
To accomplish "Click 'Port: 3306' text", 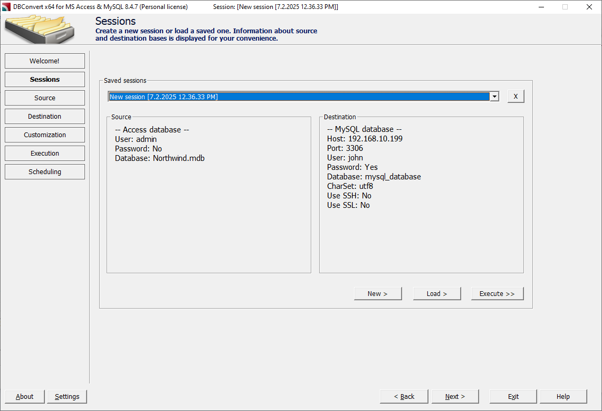I will click(345, 148).
